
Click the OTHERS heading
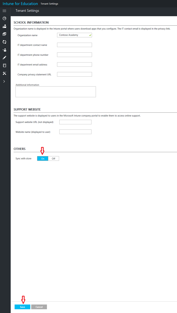(20, 149)
